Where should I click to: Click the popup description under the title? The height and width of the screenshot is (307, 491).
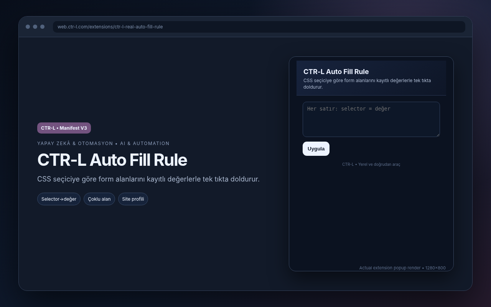[367, 84]
